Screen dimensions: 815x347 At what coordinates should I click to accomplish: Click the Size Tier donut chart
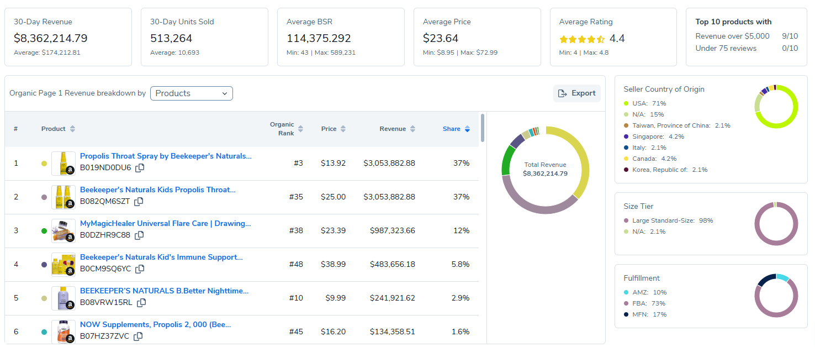(x=776, y=224)
